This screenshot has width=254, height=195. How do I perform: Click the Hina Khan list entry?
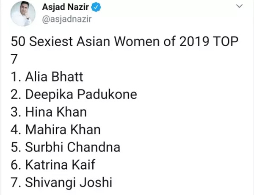[49, 112]
